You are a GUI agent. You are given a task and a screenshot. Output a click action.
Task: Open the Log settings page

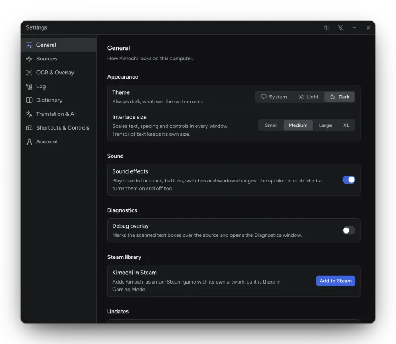(x=59, y=87)
